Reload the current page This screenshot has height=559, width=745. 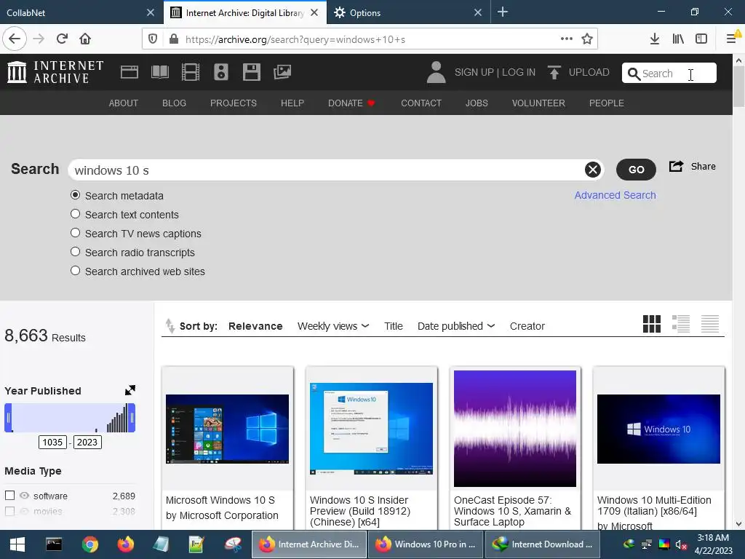62,39
